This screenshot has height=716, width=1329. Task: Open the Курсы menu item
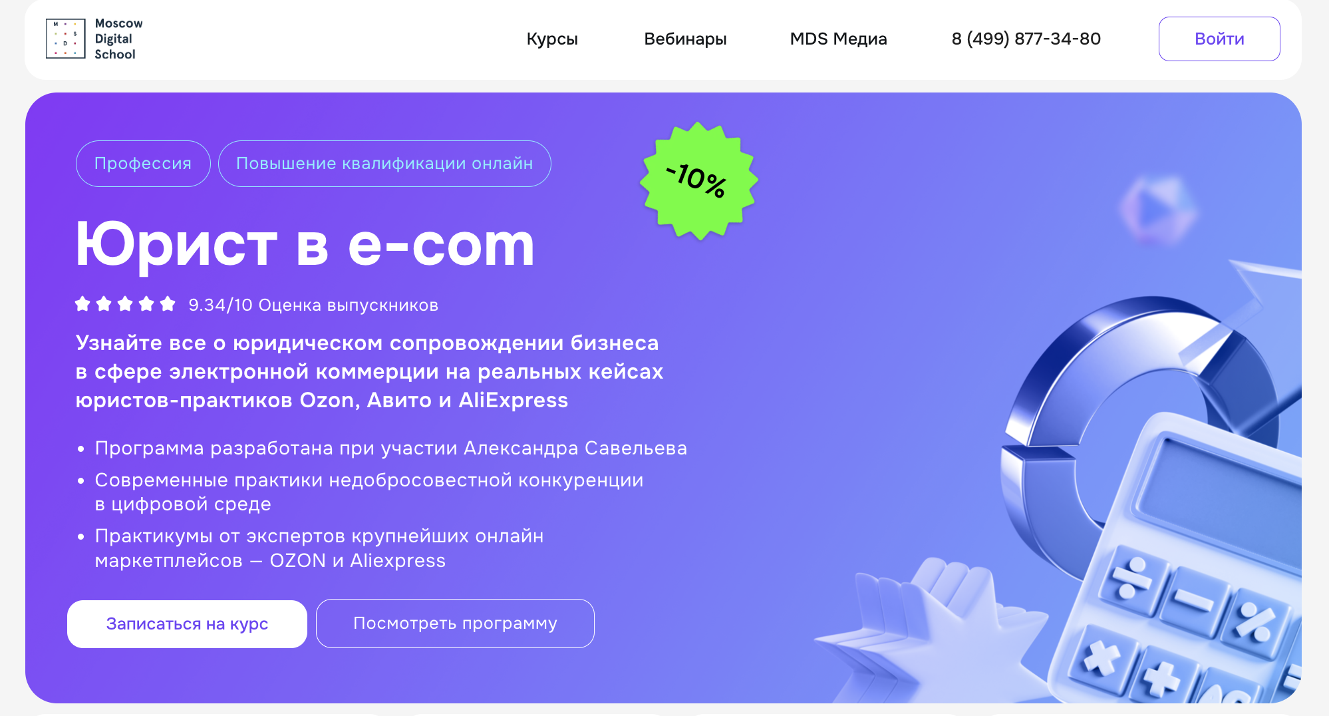click(552, 39)
